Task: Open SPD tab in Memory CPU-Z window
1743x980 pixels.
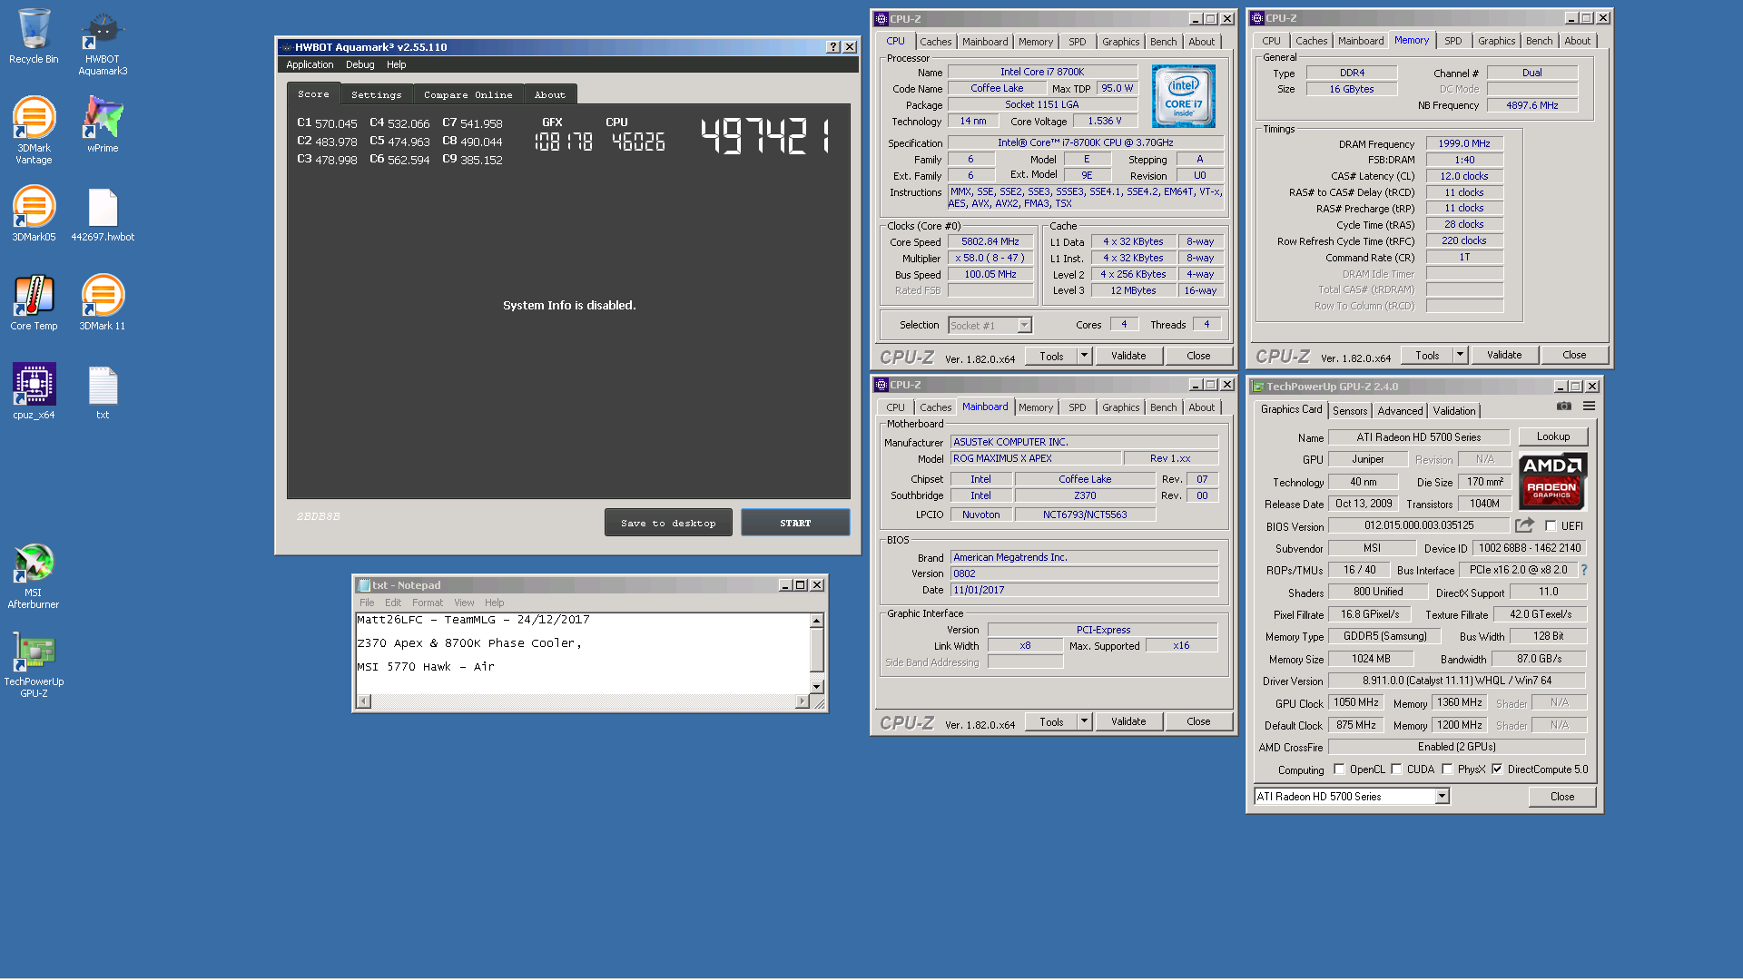Action: pos(1452,41)
